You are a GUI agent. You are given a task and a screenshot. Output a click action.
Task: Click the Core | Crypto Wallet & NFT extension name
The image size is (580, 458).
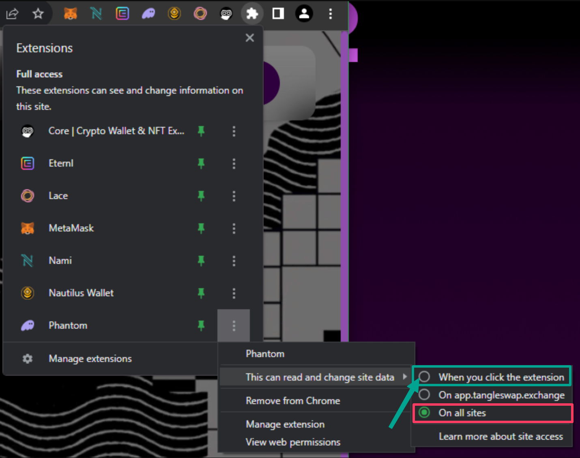click(x=116, y=131)
